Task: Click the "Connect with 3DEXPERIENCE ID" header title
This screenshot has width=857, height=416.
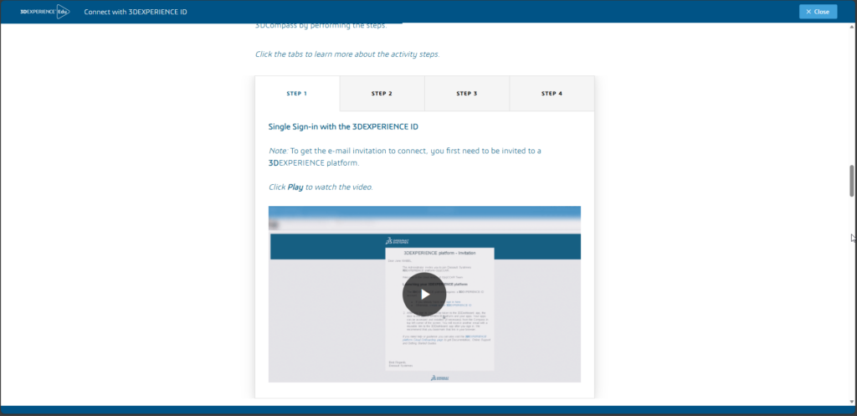Action: [136, 12]
